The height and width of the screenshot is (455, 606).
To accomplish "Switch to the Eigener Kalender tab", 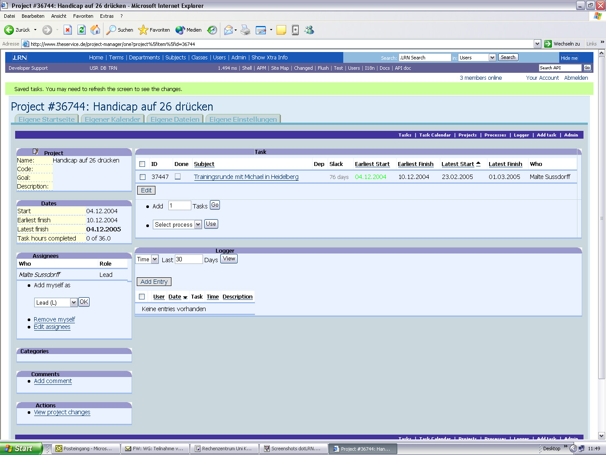I will point(112,119).
